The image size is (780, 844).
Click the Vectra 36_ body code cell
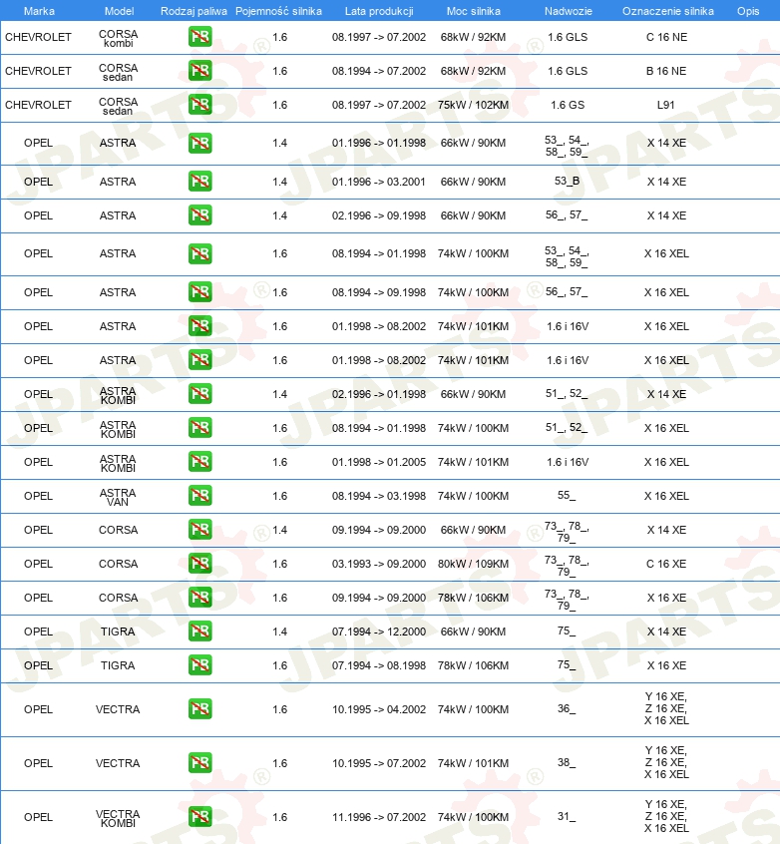(567, 708)
